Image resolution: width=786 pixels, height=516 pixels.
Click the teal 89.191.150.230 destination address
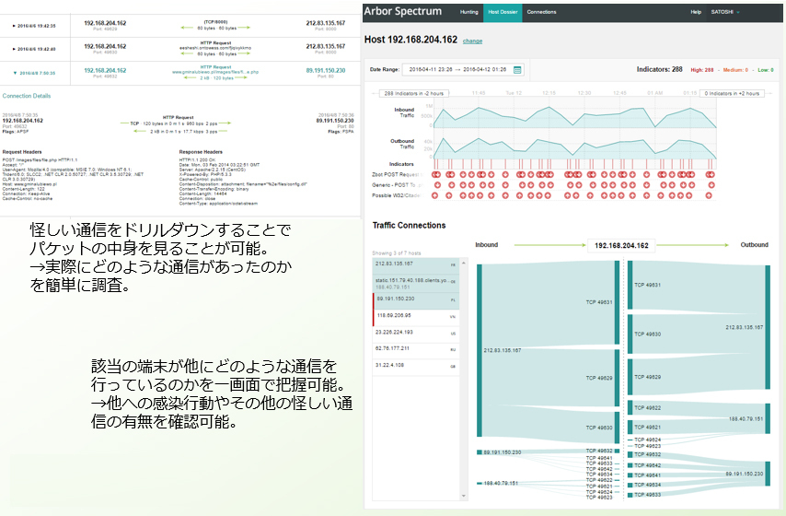coord(326,71)
